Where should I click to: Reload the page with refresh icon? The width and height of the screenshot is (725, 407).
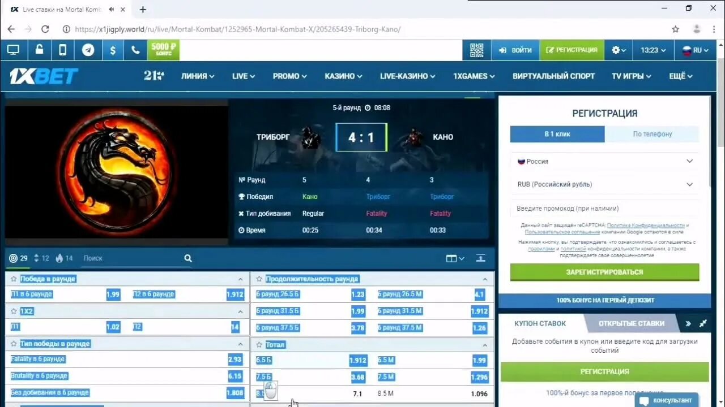pyautogui.click(x=45, y=29)
